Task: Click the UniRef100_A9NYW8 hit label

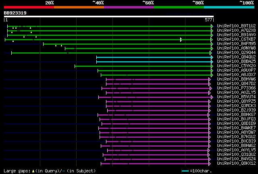Action: tap(236, 48)
